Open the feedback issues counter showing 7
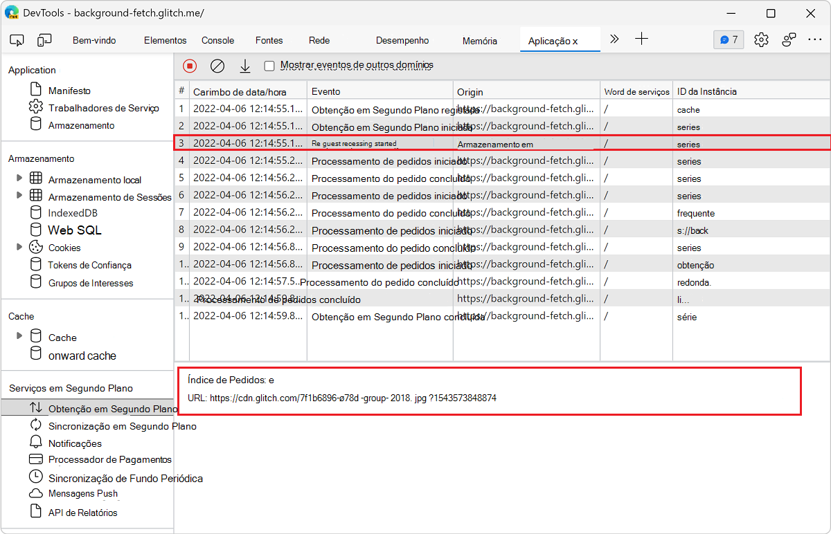The height and width of the screenshot is (534, 831). (729, 39)
